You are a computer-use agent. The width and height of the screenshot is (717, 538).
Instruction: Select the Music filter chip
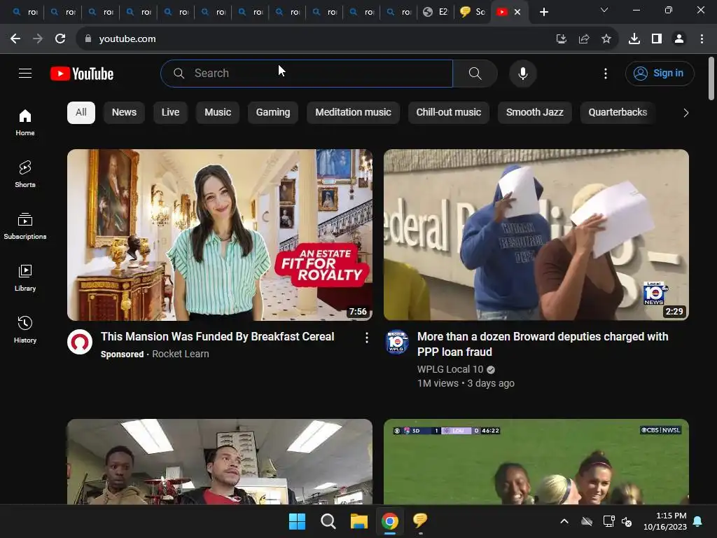[x=218, y=113]
